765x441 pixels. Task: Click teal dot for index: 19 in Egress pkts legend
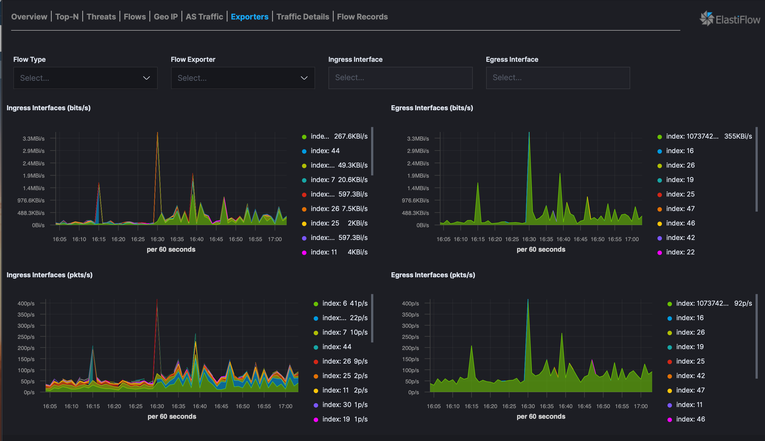pyautogui.click(x=670, y=347)
